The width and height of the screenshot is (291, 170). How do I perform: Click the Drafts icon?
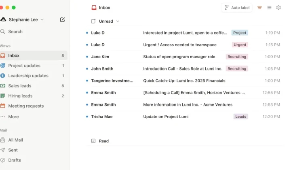pos(2,160)
